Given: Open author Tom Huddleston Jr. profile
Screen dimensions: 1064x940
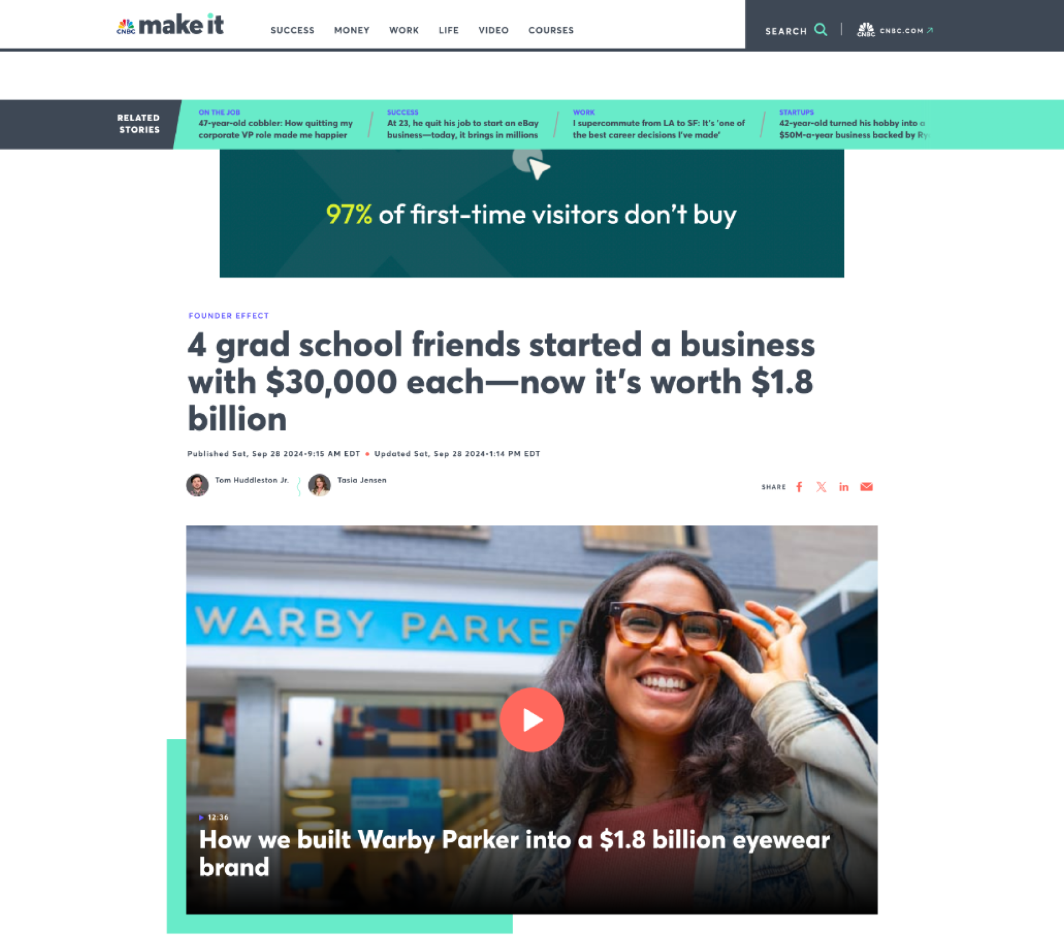Looking at the screenshot, I should coord(252,480).
